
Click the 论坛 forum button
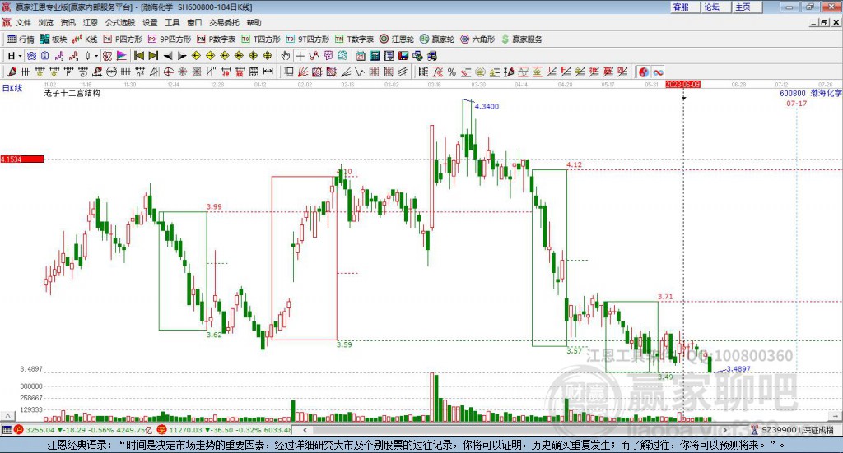click(x=715, y=7)
